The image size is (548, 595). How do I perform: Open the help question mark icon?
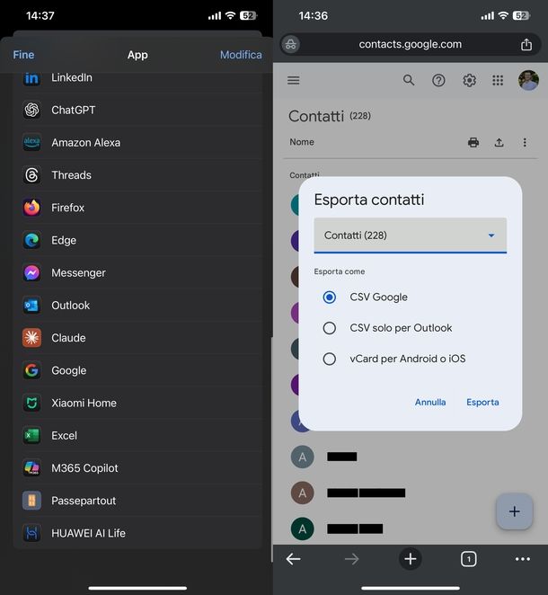tap(438, 81)
